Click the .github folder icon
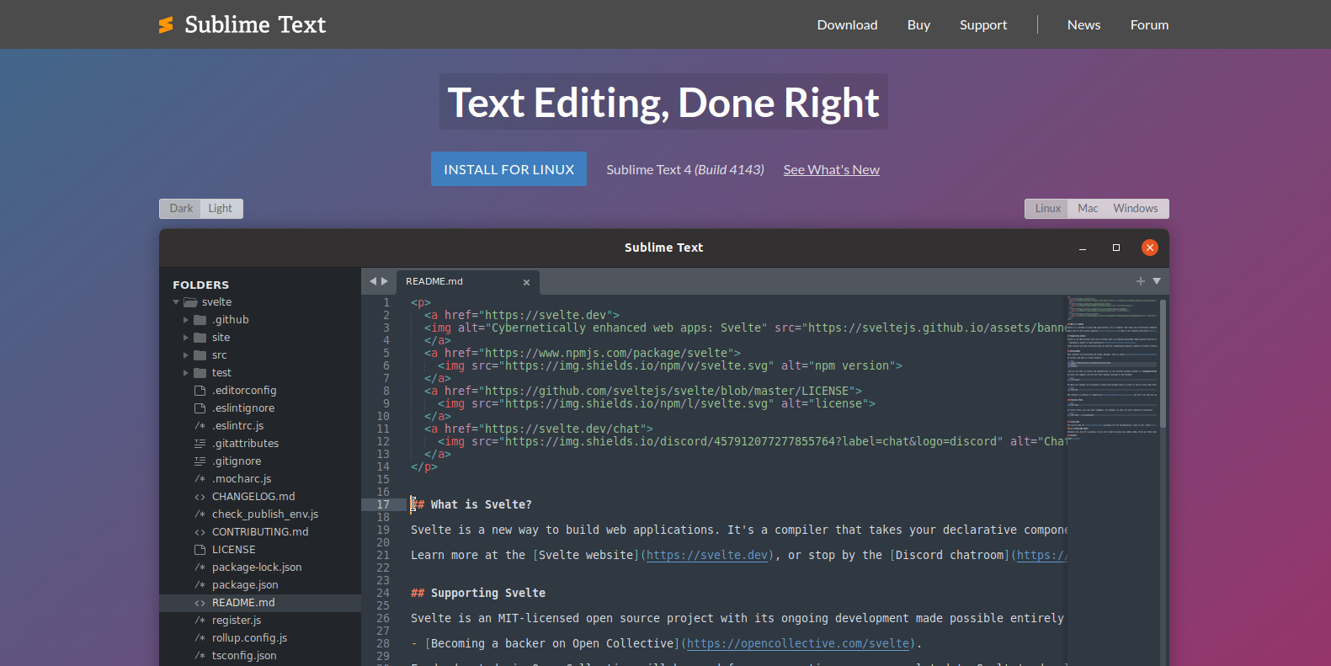This screenshot has height=666, width=1331. tap(200, 320)
